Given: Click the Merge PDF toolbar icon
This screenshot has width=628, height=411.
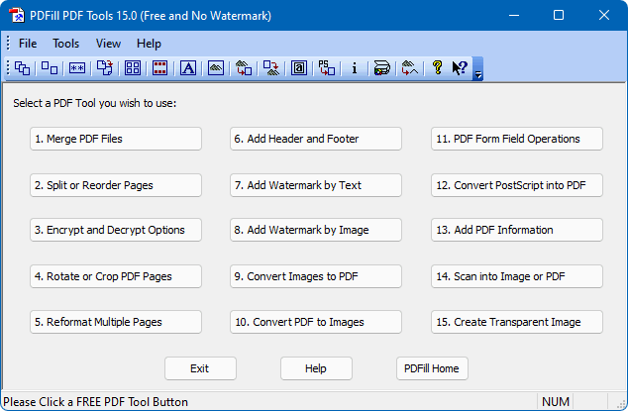Looking at the screenshot, I should coord(23,68).
